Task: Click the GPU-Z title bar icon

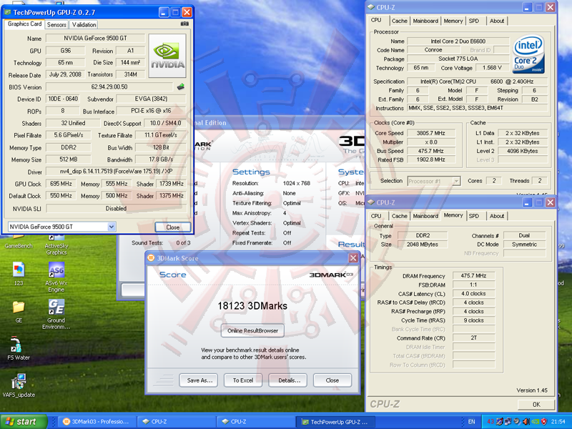Action: (7, 12)
